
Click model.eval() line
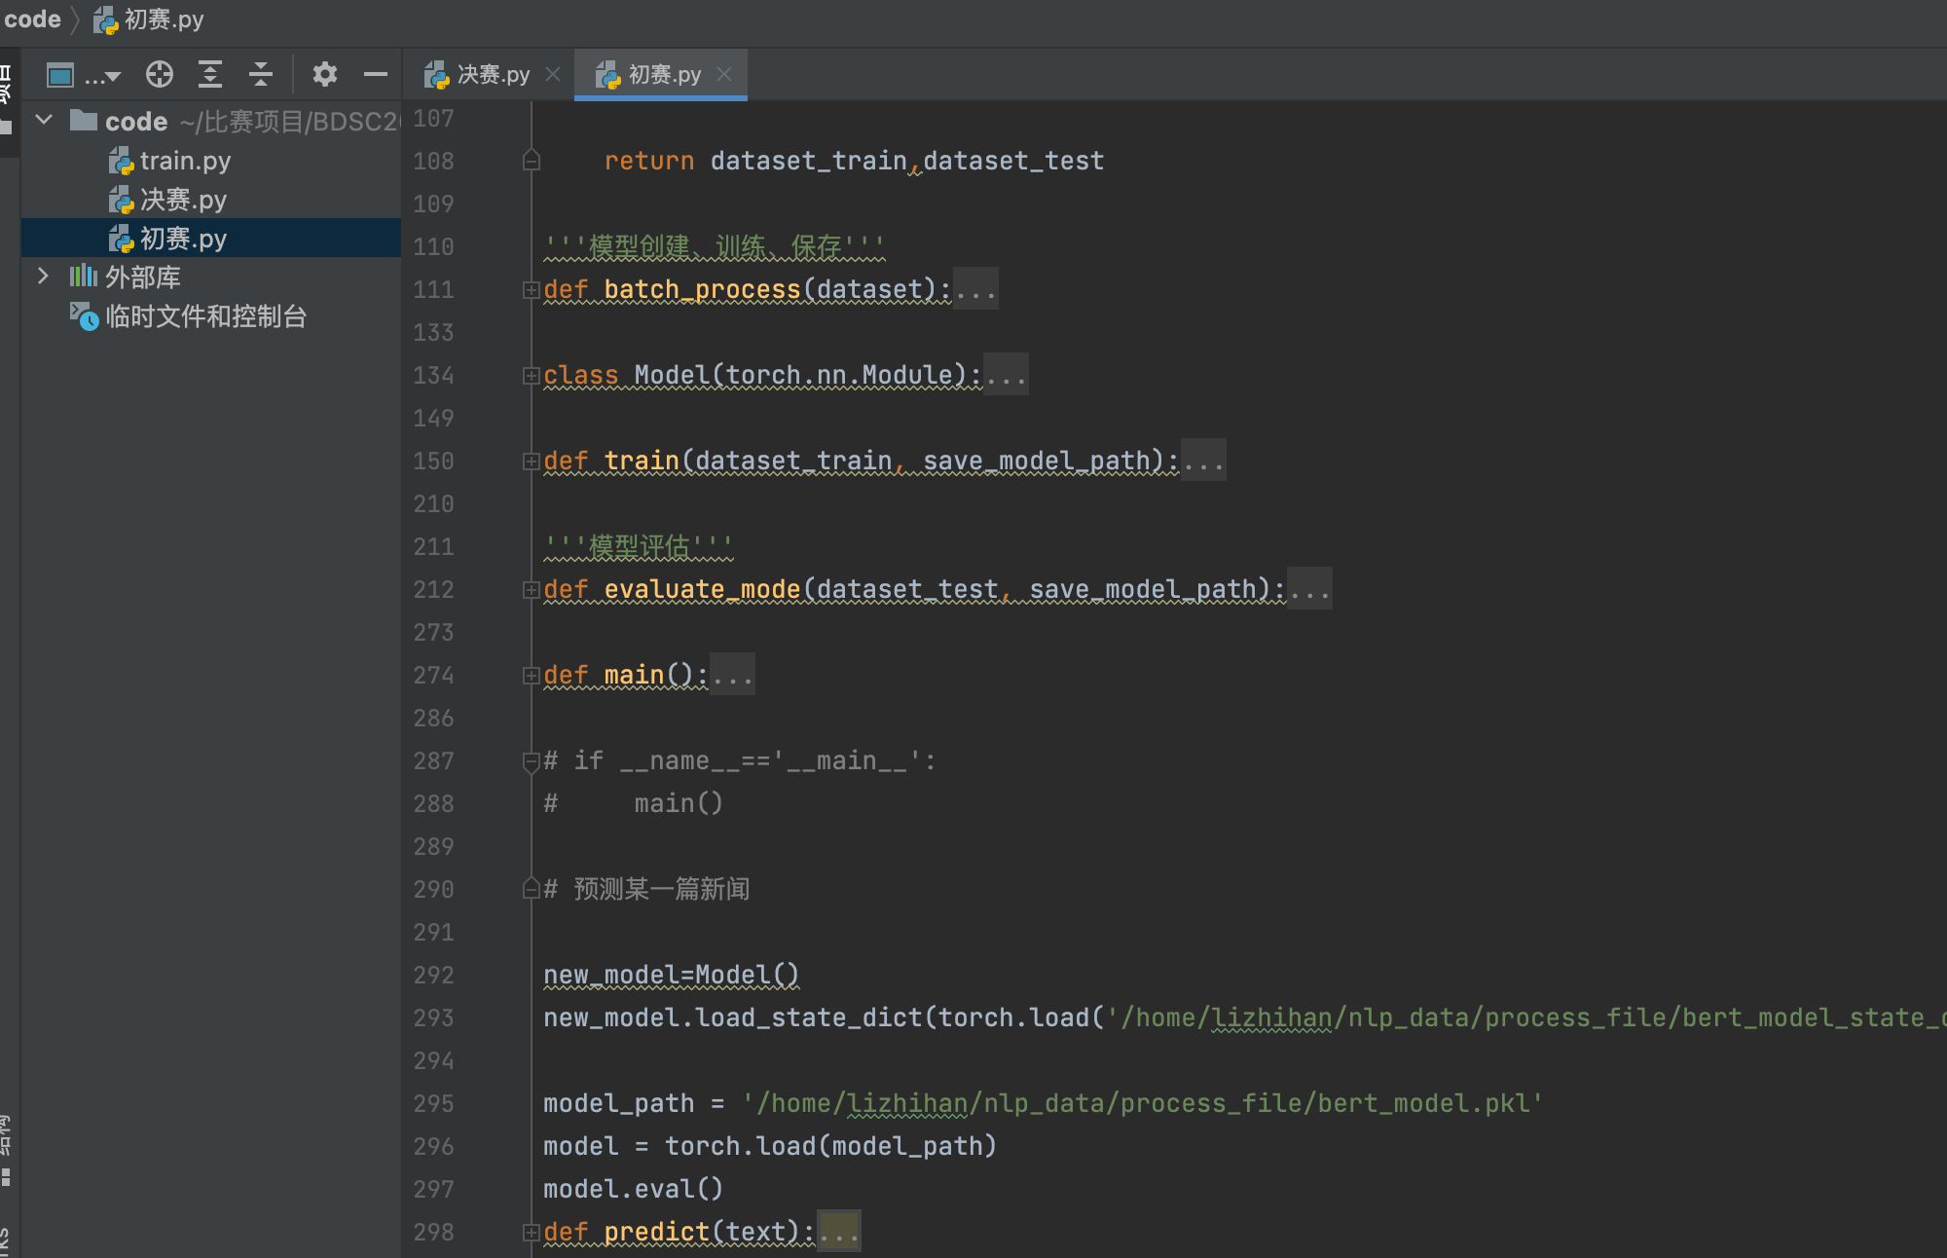[x=633, y=1189]
